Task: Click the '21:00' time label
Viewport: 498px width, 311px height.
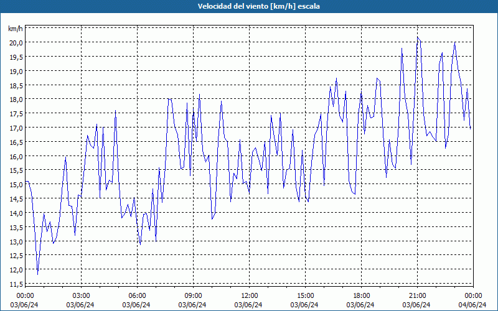Action: (417, 296)
